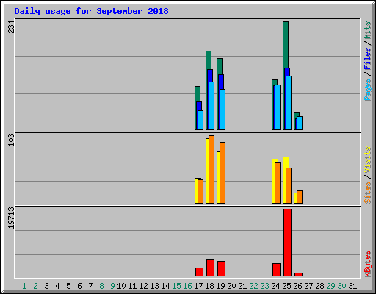This screenshot has width=376, height=294.
Task: Click the orange Sites bar for day 19
Action: (223, 173)
